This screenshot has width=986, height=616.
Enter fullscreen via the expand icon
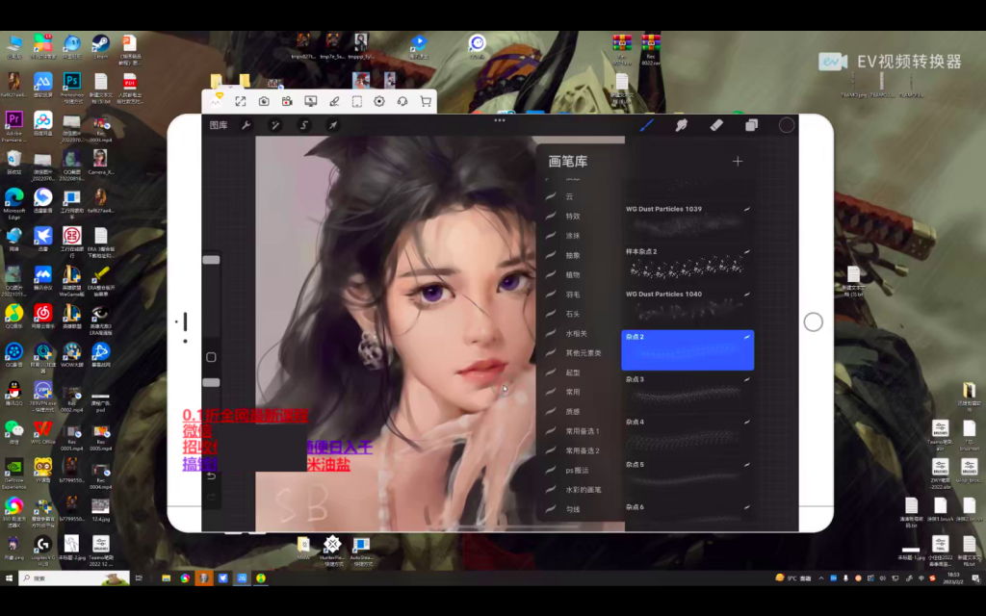tap(241, 101)
